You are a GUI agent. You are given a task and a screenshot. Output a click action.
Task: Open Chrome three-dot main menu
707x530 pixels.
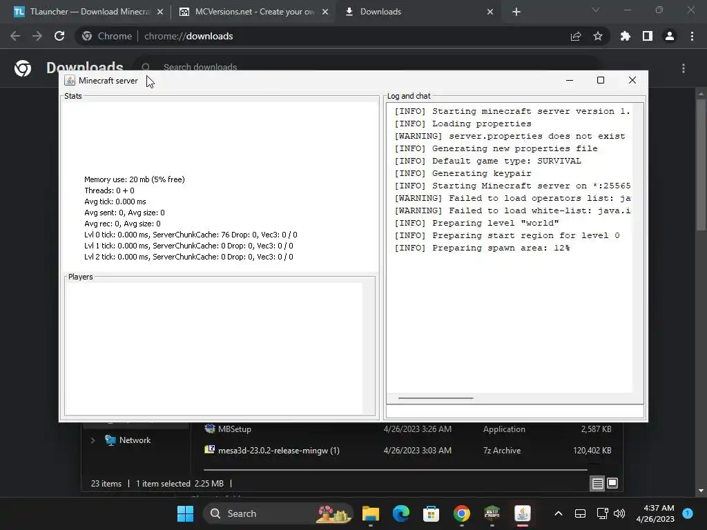pos(692,36)
